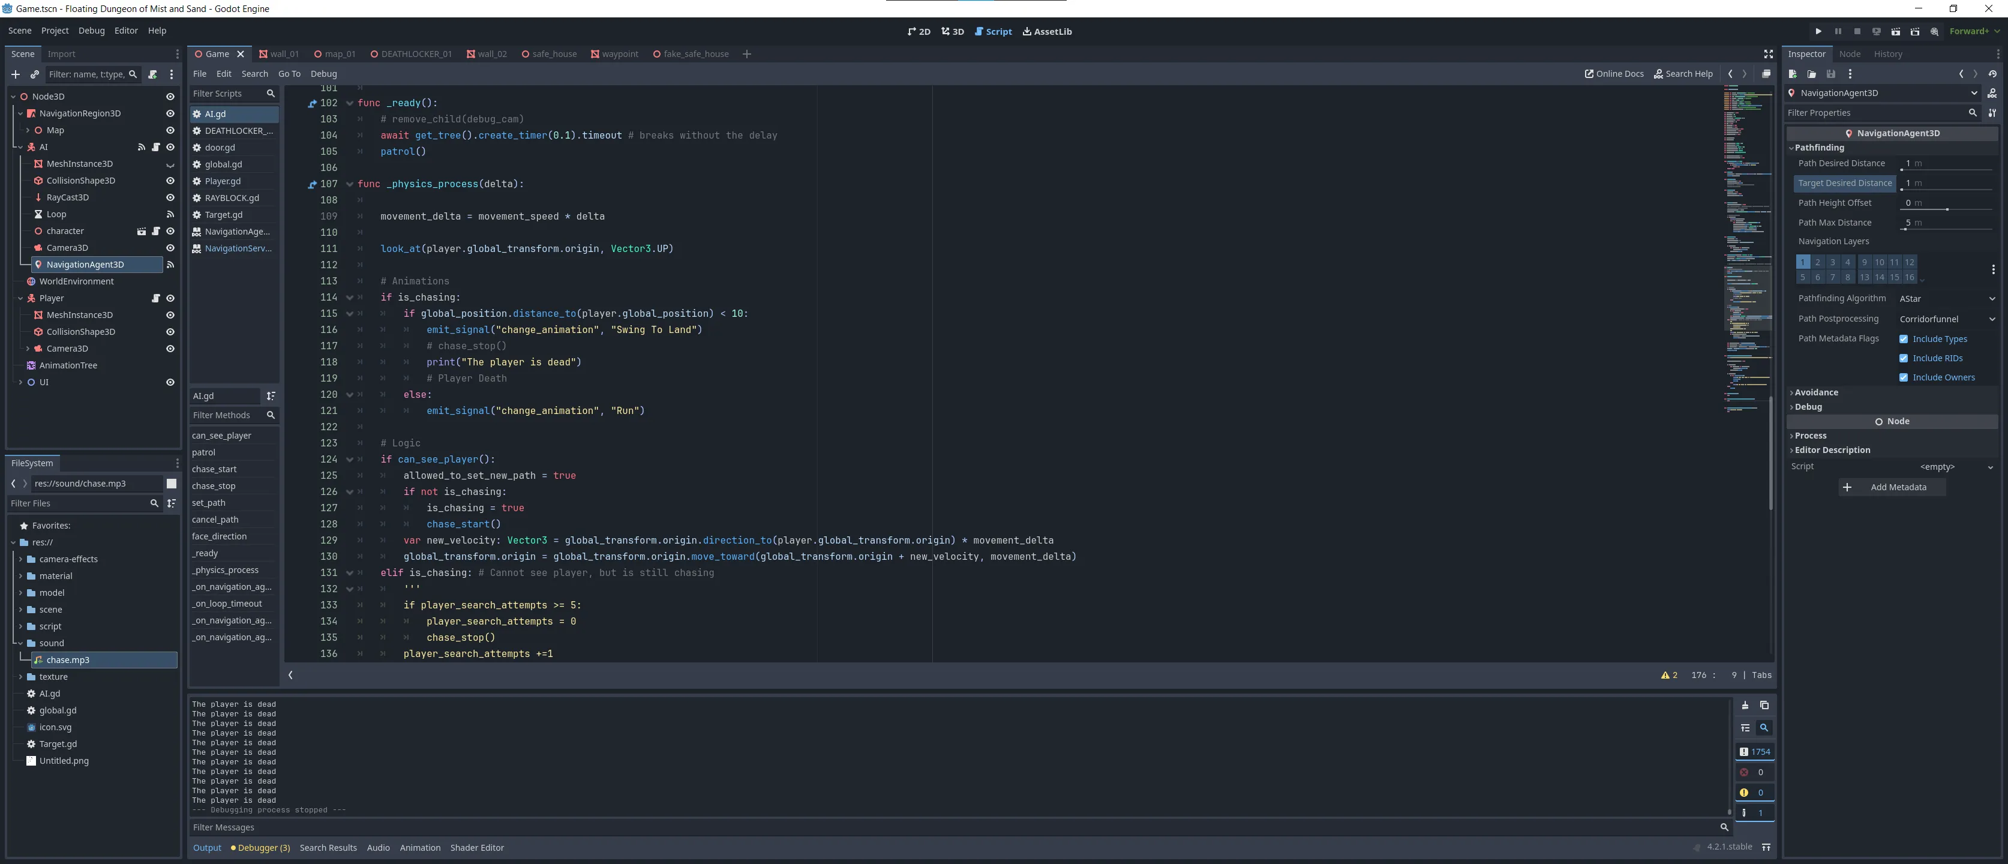The height and width of the screenshot is (864, 2008).
Task: Uncheck the Include Types metadata flag
Action: point(1903,339)
